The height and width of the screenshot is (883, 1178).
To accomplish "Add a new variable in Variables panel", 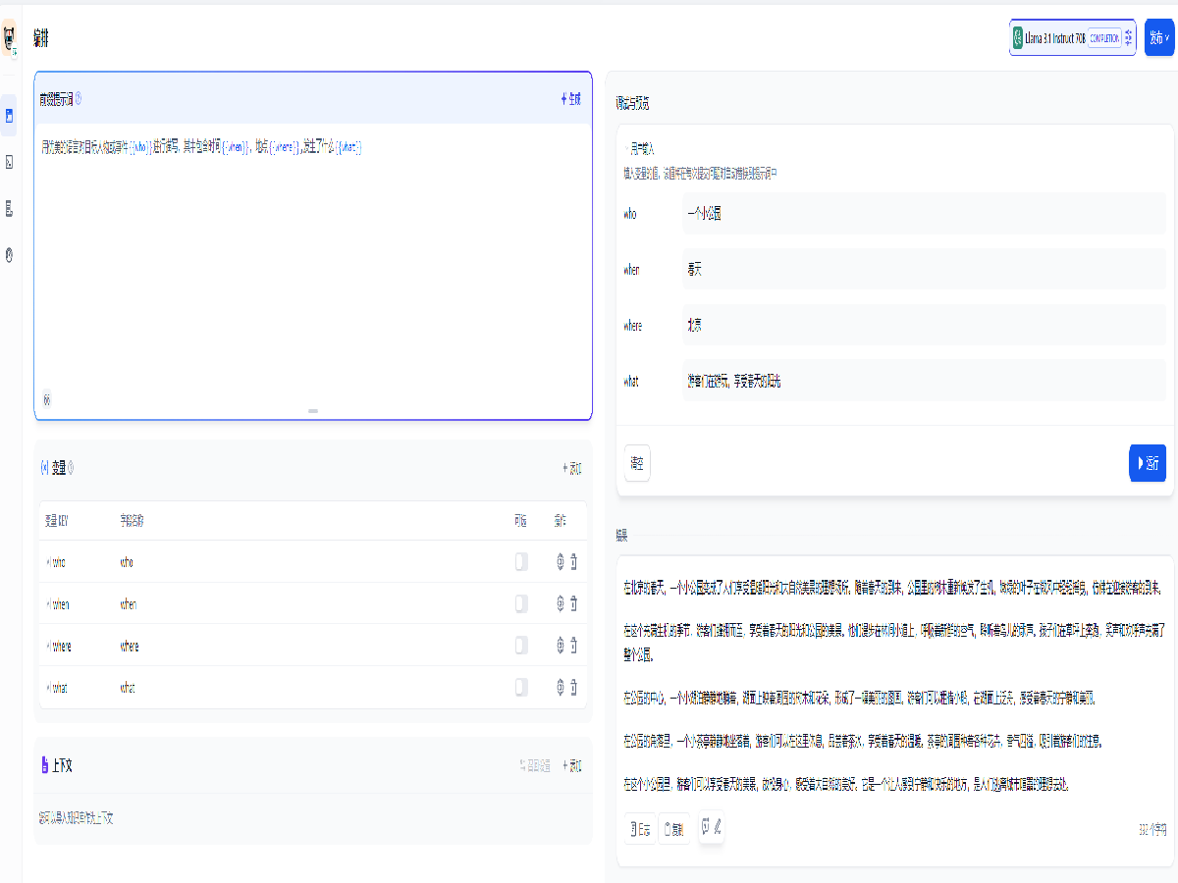I will [571, 469].
